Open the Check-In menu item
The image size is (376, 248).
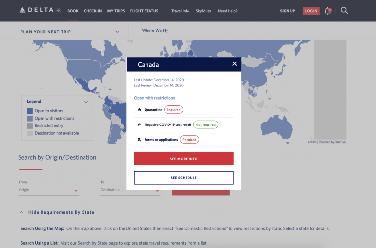coord(93,11)
